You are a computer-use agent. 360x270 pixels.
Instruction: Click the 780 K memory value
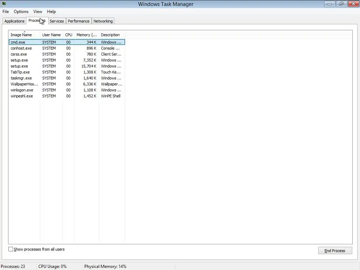pyautogui.click(x=91, y=54)
